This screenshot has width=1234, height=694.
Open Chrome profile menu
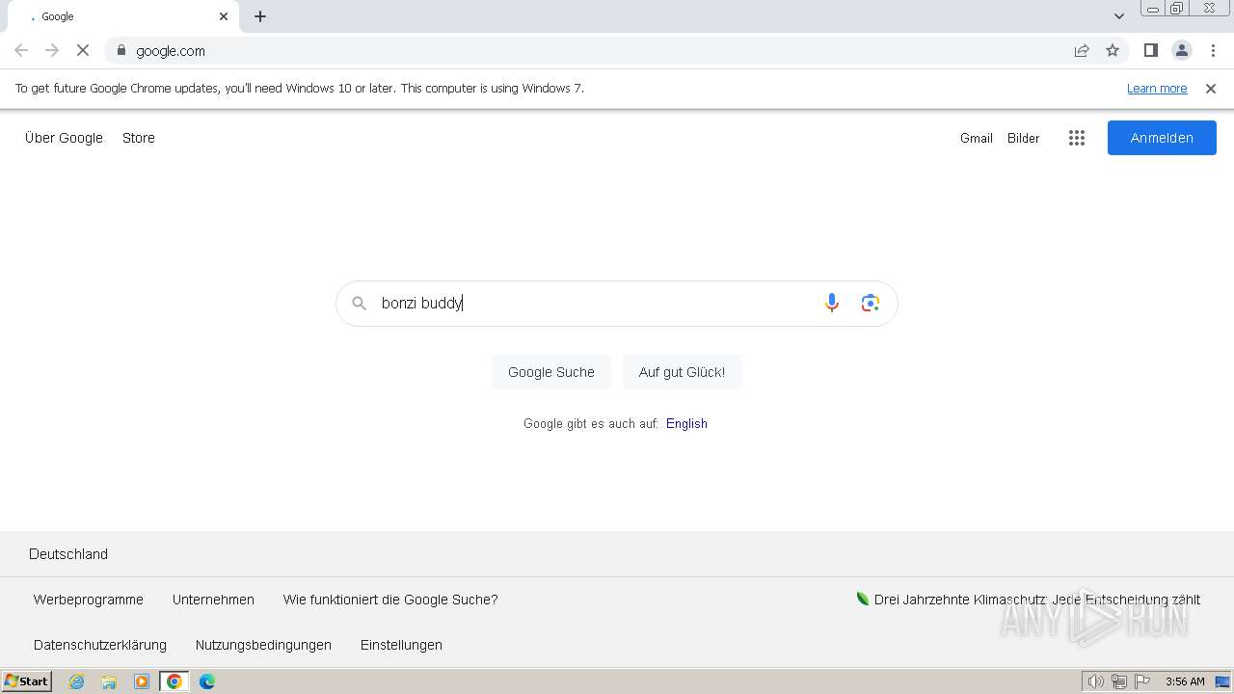pyautogui.click(x=1182, y=50)
